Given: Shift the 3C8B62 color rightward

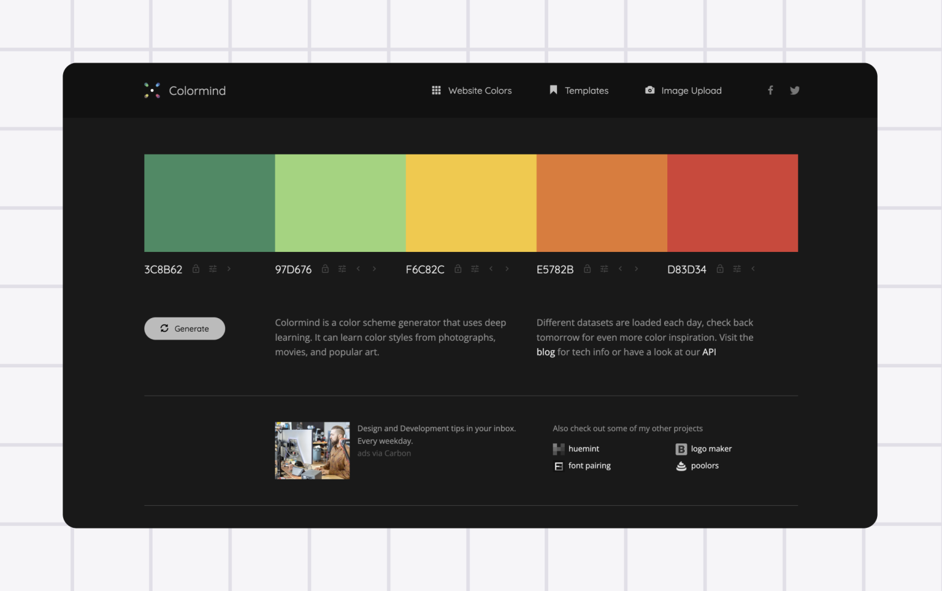Looking at the screenshot, I should (229, 269).
